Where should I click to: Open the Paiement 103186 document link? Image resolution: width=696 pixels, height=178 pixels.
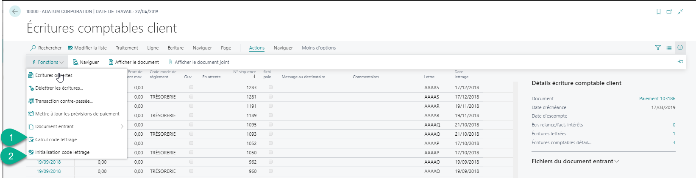tap(657, 99)
